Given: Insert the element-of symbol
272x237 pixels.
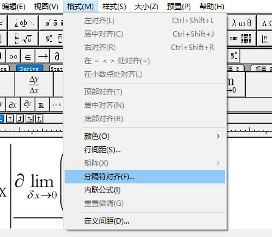Looking at the screenshot, I should (28, 56).
